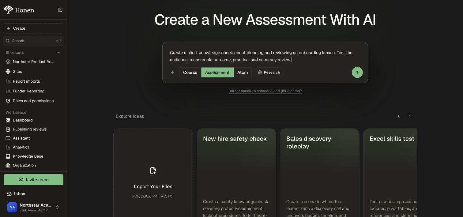
Task: Click the Assistant chat bubble icon
Action: click(8, 138)
